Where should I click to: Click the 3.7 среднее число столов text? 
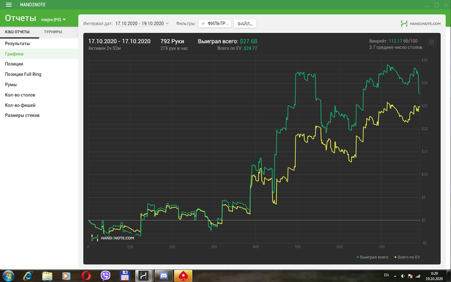tap(396, 48)
